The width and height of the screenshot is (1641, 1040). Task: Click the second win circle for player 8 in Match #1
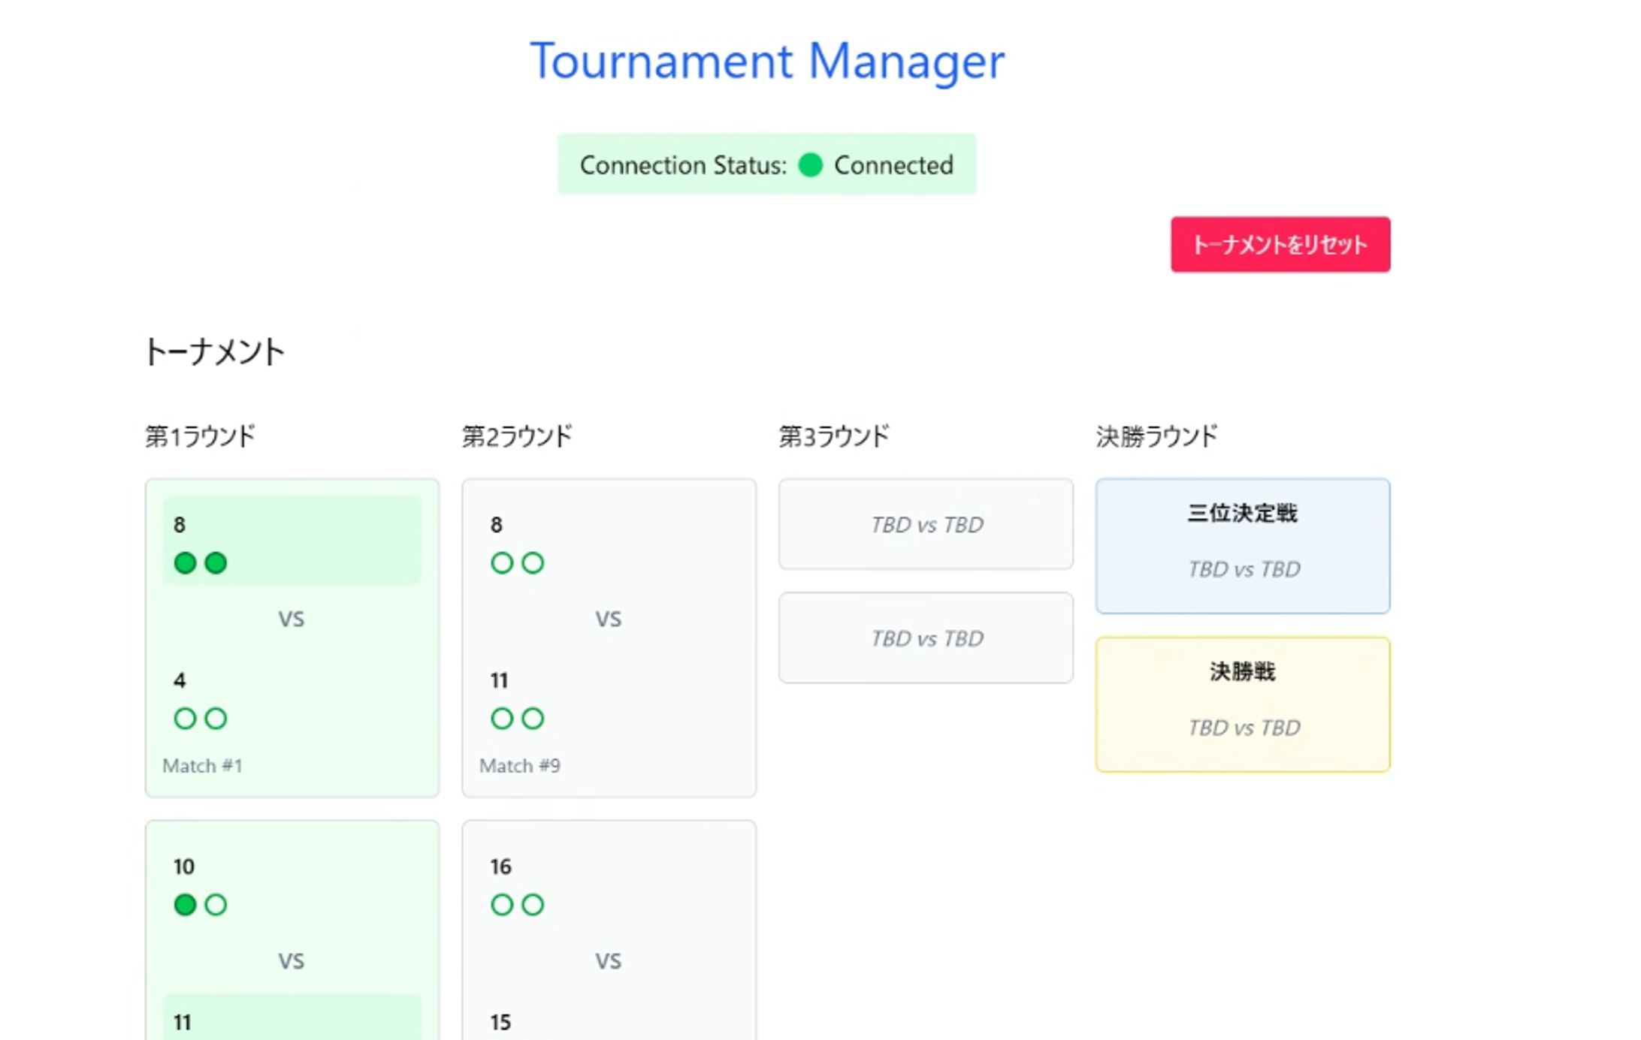coord(216,562)
